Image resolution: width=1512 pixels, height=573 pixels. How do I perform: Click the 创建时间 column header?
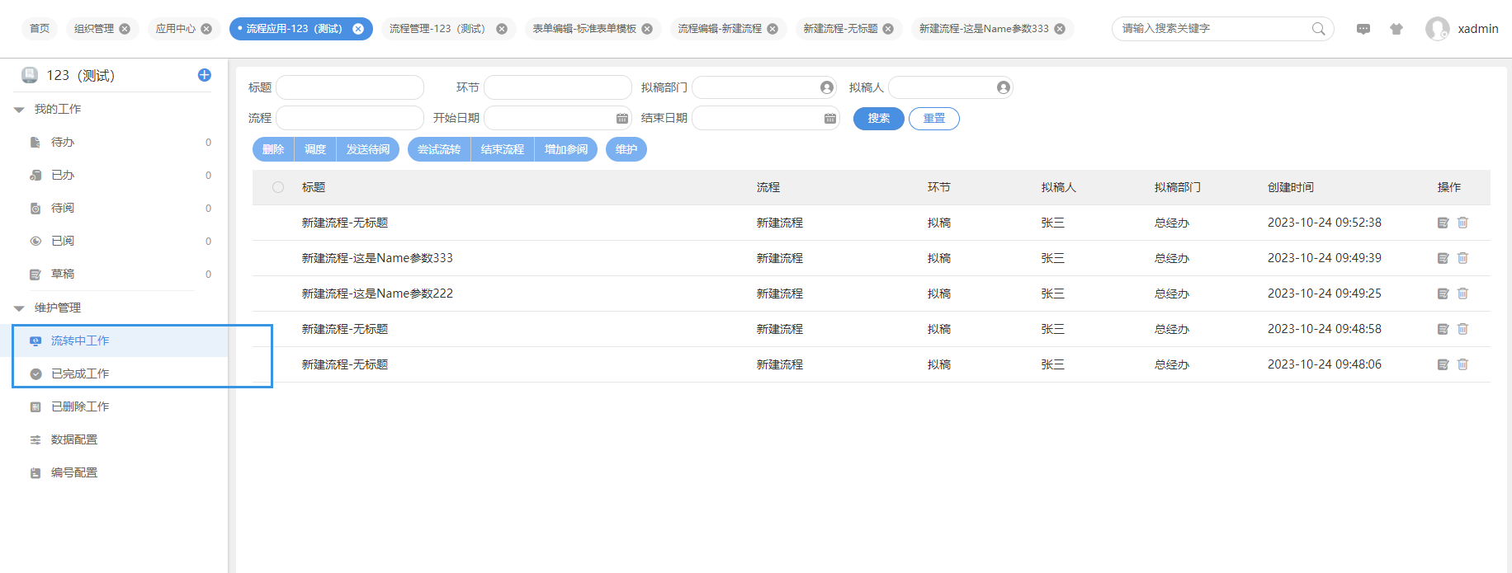click(1291, 187)
